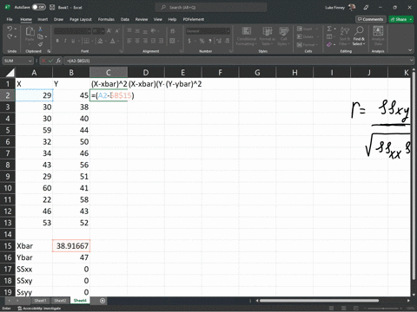Image resolution: width=417 pixels, height=312 pixels.
Task: Collapse the ribbon with the chevron
Action: click(x=410, y=50)
